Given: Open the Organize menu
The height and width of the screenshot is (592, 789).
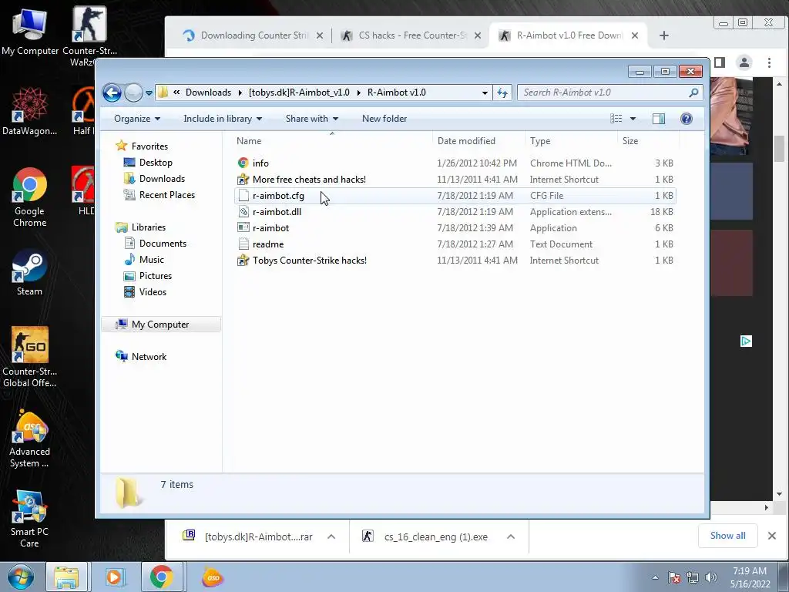Looking at the screenshot, I should tap(137, 119).
